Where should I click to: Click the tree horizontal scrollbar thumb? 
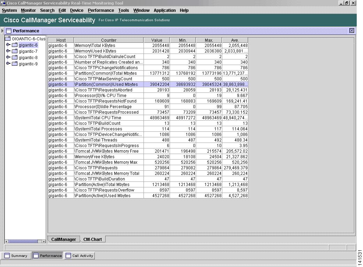tap(23, 242)
